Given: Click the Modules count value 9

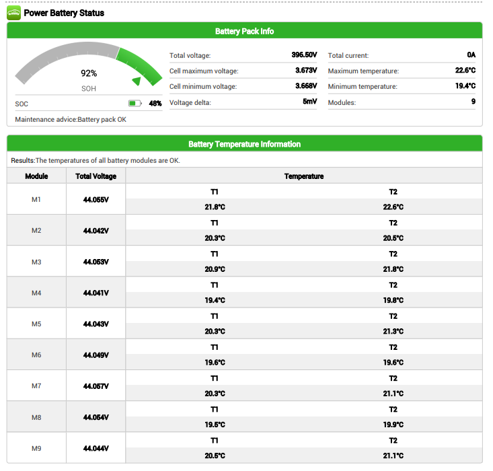Looking at the screenshot, I should pyautogui.click(x=473, y=102).
